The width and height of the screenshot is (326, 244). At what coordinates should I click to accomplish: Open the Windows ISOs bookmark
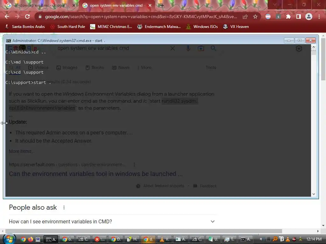click(202, 27)
